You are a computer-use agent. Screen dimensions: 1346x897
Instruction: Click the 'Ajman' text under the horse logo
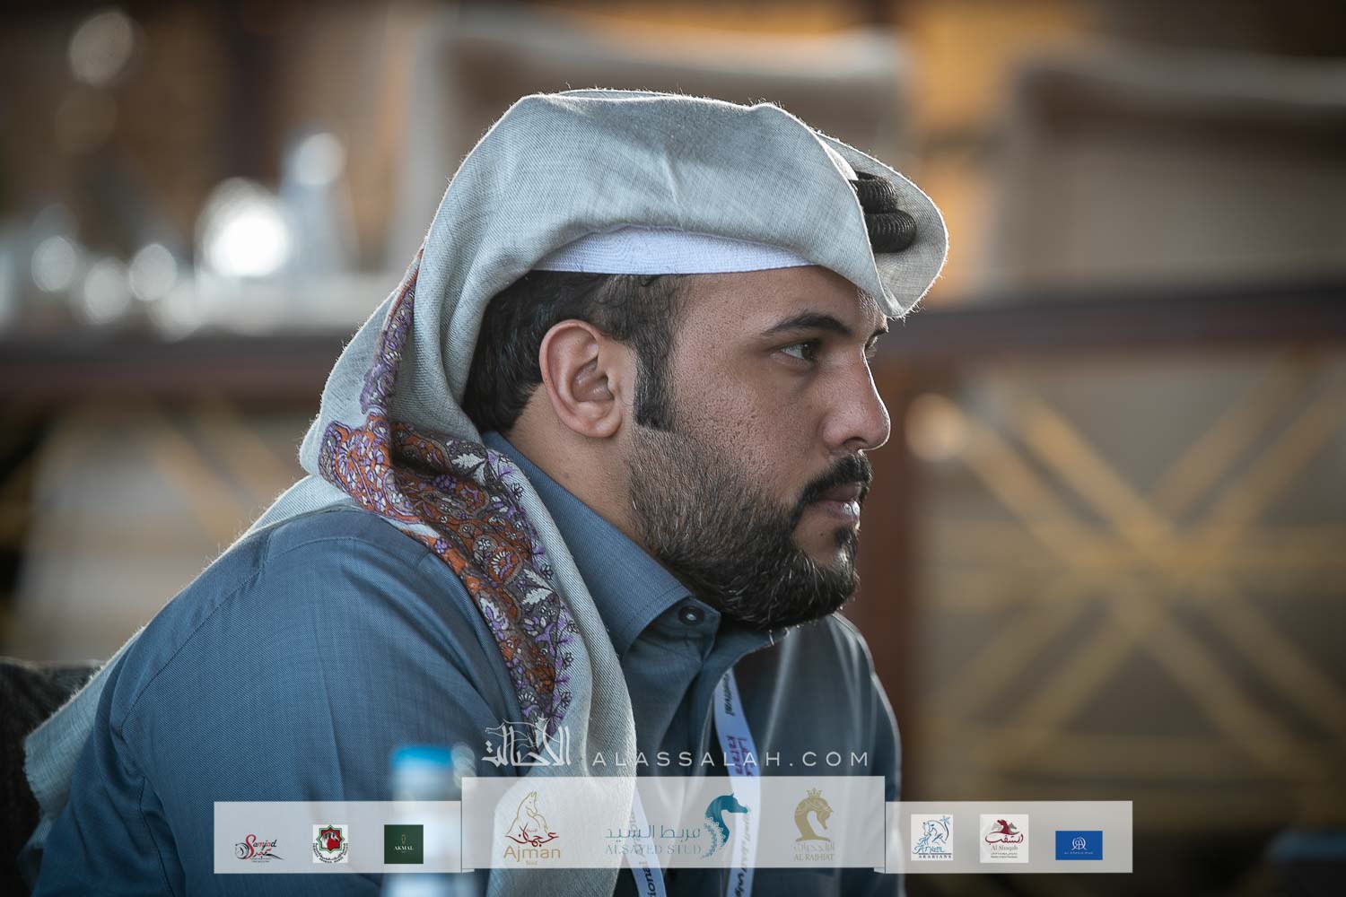coord(533,850)
